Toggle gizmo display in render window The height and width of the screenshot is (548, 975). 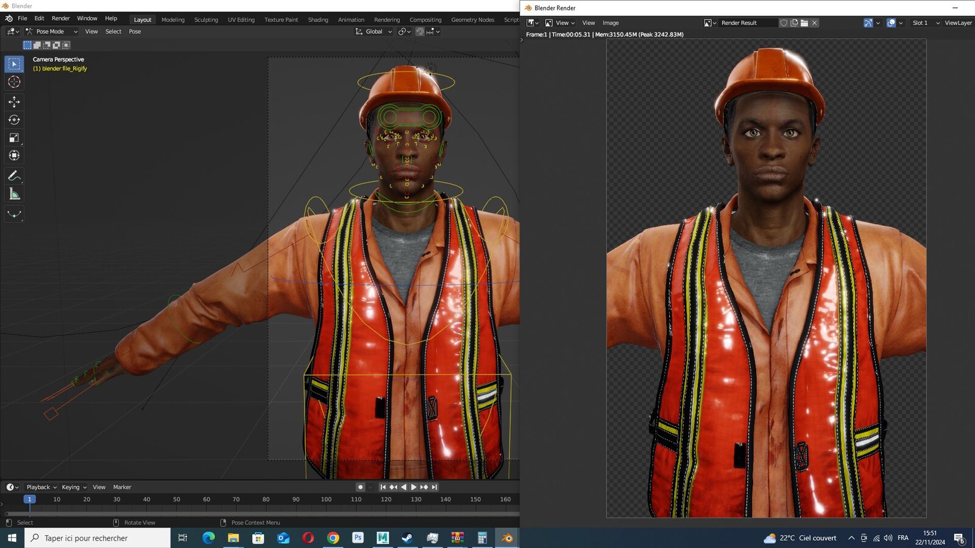(x=868, y=23)
